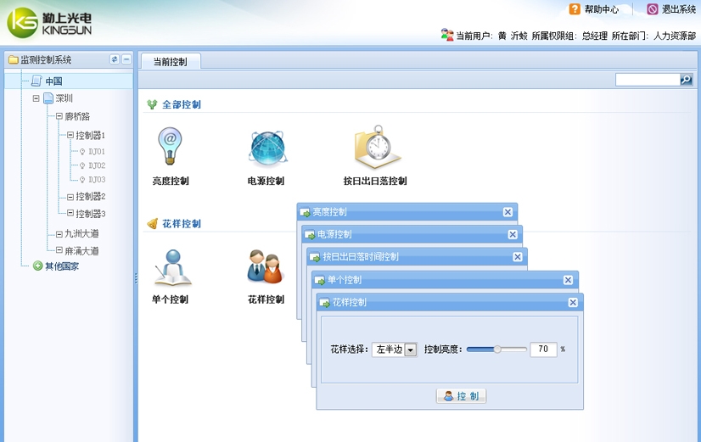The height and width of the screenshot is (442, 701).
Task: Select DJ02 lamp in the tree
Action: tap(96, 165)
